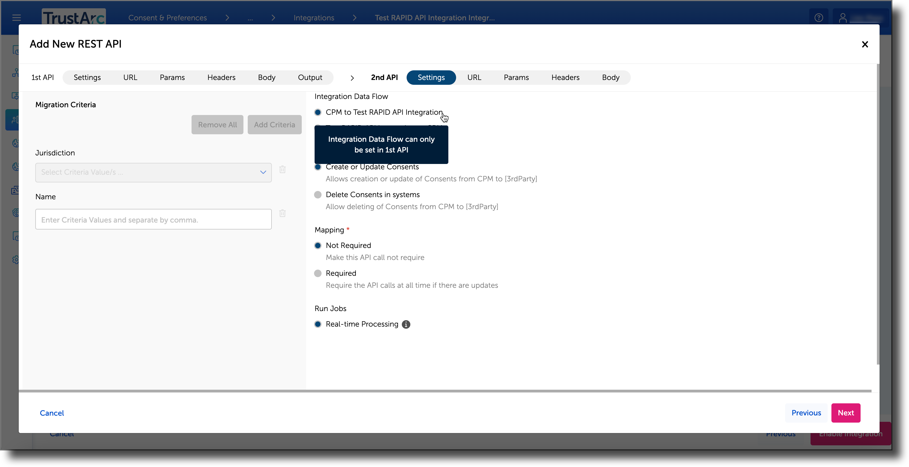The image size is (909, 467).
Task: Open the Jurisdiction criteria values dropdown
Action: click(153, 173)
